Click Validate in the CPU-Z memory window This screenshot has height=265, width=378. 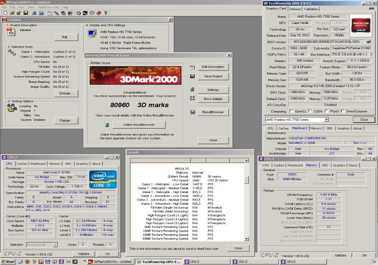click(341, 255)
